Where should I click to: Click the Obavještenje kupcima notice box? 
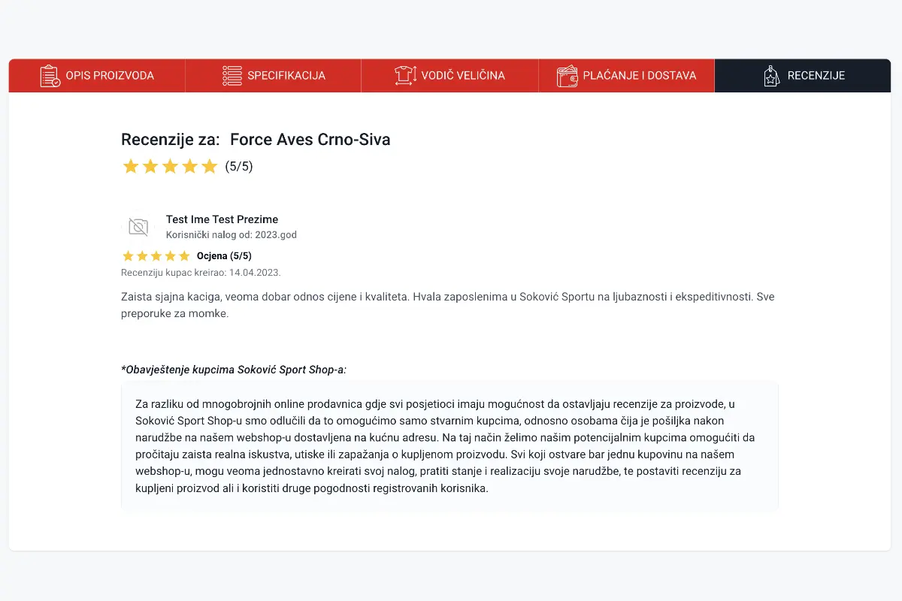(449, 446)
